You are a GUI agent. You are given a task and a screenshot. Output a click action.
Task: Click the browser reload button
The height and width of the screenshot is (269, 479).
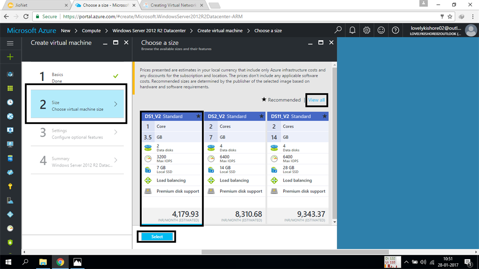26,16
